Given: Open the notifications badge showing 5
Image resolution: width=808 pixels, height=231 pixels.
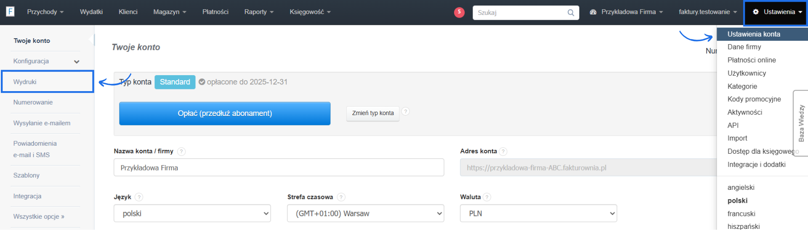Looking at the screenshot, I should (459, 12).
